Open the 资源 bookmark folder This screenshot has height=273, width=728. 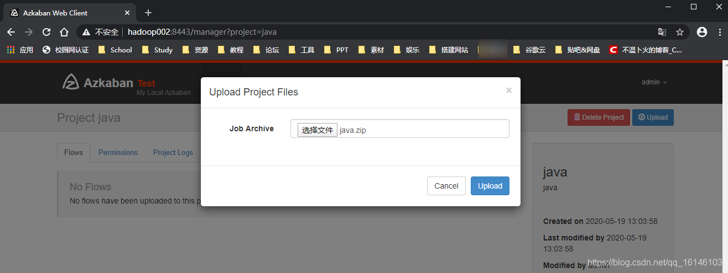pos(195,50)
